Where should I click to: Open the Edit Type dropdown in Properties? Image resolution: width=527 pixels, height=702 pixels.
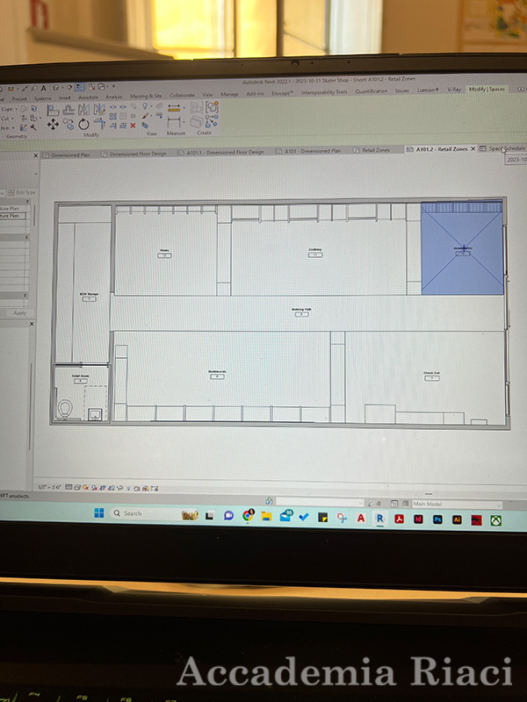click(x=21, y=192)
